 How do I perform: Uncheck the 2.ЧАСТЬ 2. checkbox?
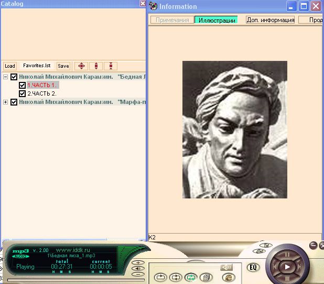point(22,93)
